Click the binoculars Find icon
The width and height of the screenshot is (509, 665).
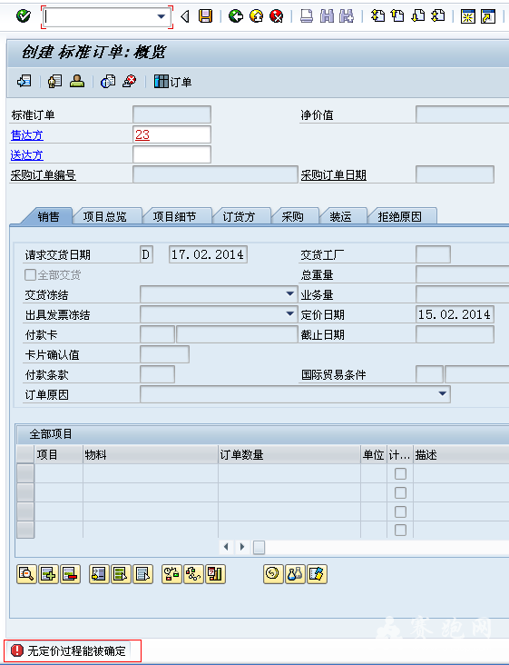click(327, 16)
